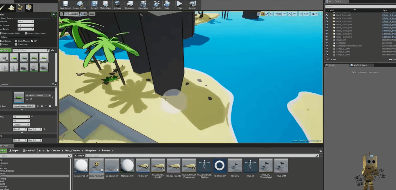396x190 pixels.
Task: Hide House_SM using its eye icon
Action: (327, 40)
